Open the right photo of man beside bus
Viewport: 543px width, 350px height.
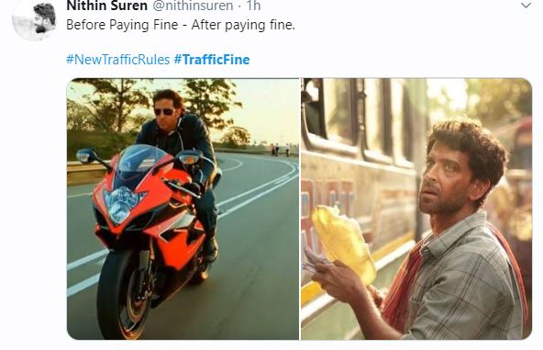click(416, 209)
